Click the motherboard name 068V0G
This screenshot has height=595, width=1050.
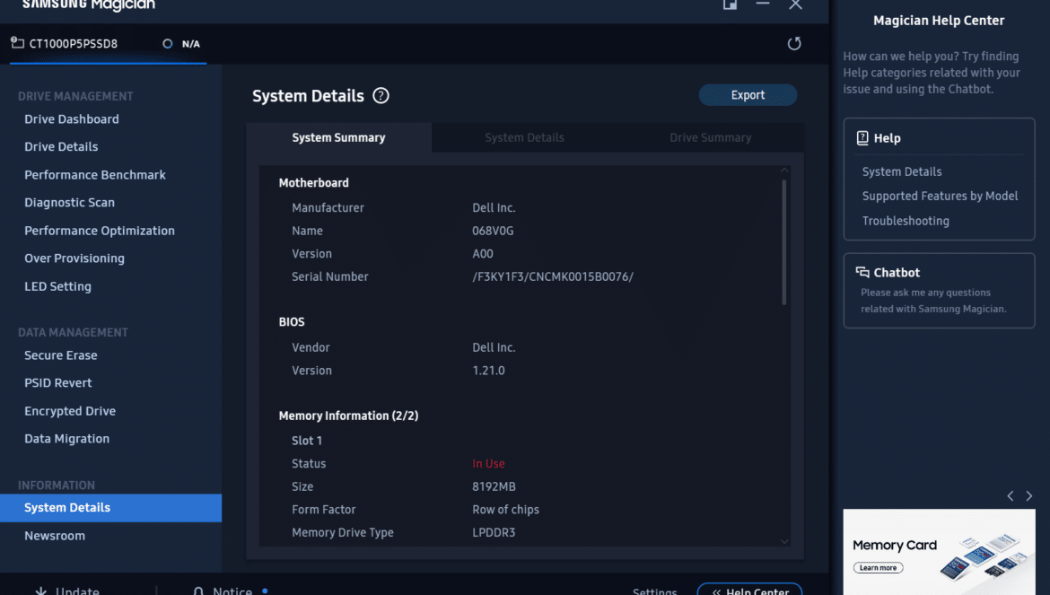point(493,231)
